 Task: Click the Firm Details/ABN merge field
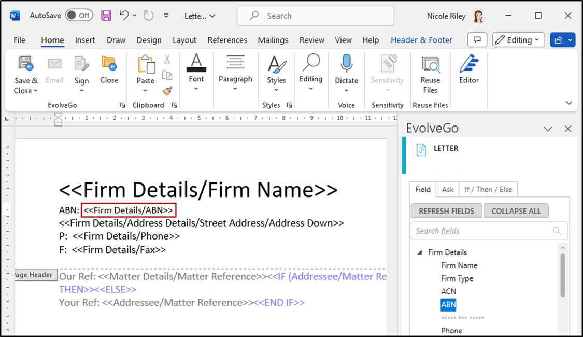pos(129,210)
